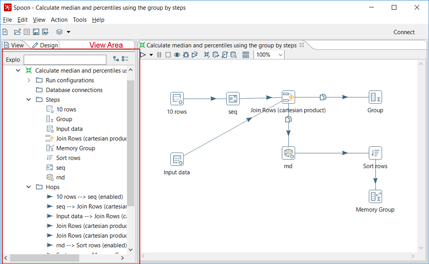Select the seq step in tree
429x264 pixels.
coord(60,168)
